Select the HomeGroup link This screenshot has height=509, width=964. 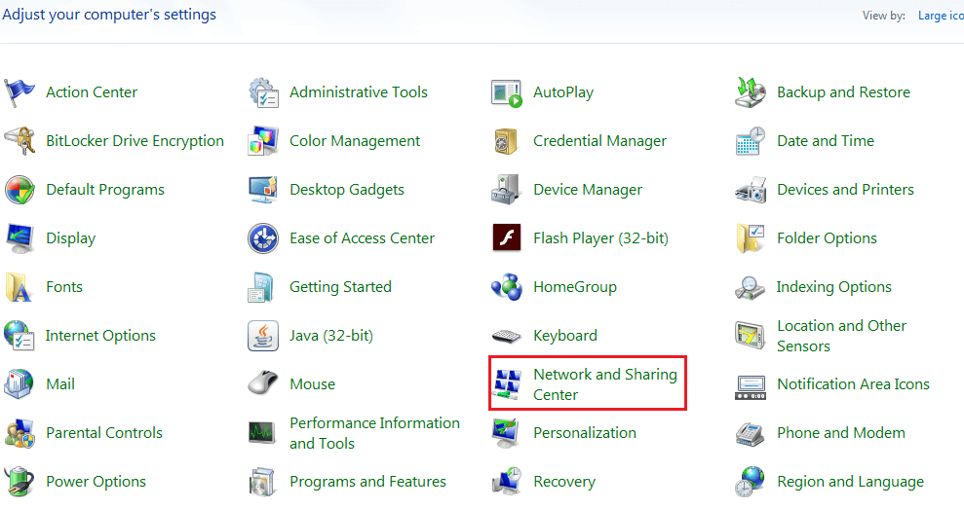pos(575,287)
